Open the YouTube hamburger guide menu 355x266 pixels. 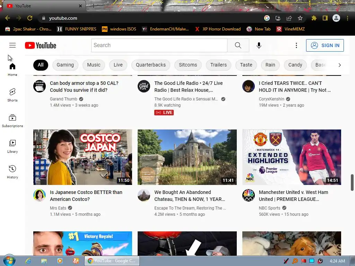(12, 45)
